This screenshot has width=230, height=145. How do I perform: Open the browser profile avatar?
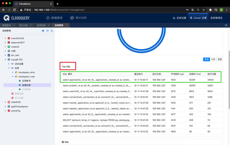click(221, 10)
